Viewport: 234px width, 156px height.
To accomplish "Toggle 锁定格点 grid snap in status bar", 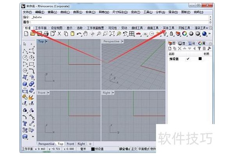I will (124, 149).
